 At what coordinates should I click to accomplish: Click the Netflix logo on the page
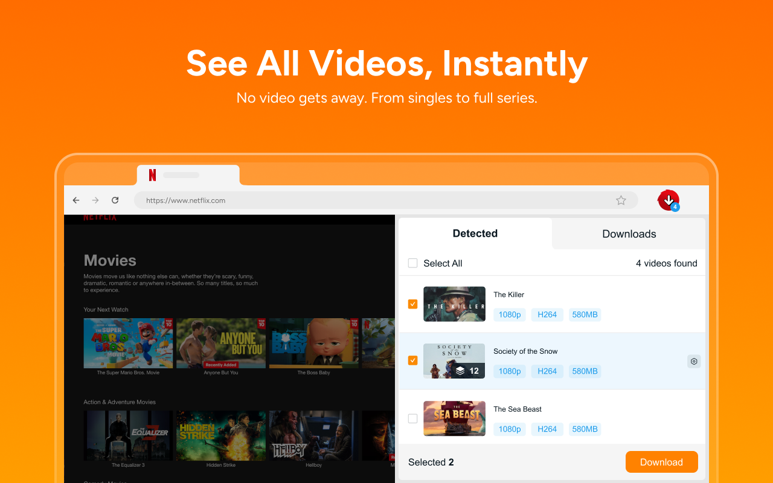pyautogui.click(x=100, y=217)
